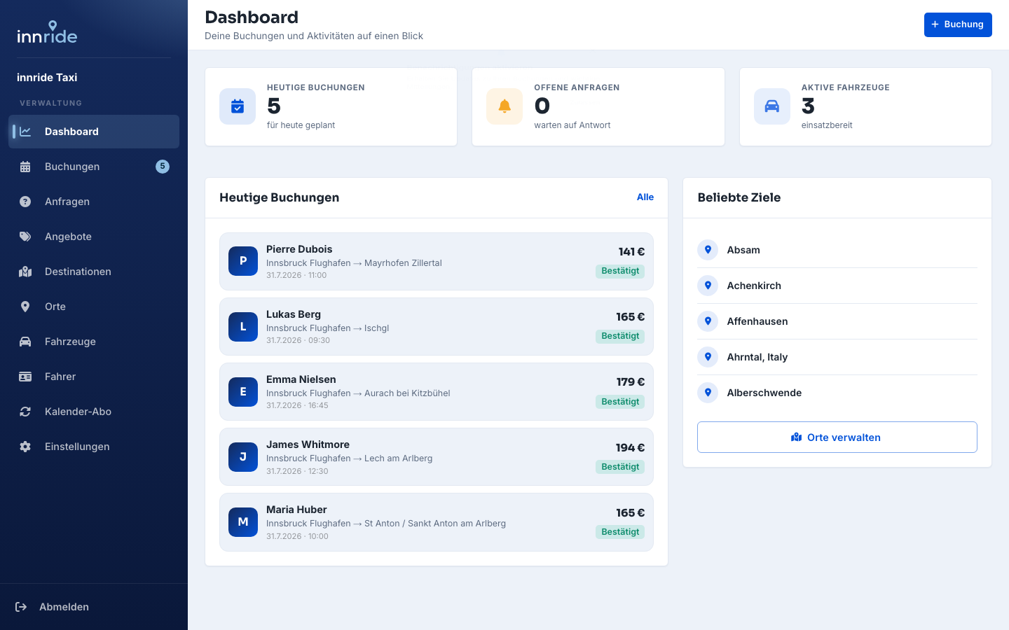
Task: Click the Destinationen map icon
Action: (25, 272)
